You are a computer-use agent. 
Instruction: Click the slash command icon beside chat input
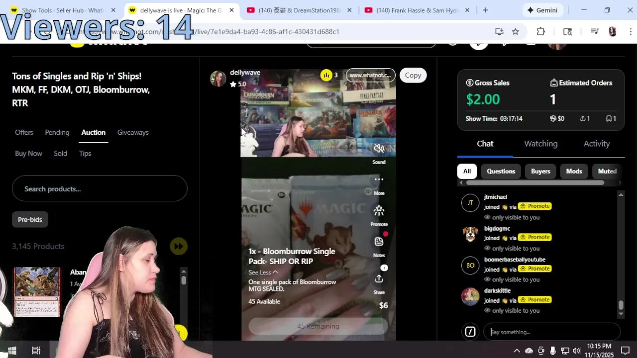pyautogui.click(x=470, y=332)
